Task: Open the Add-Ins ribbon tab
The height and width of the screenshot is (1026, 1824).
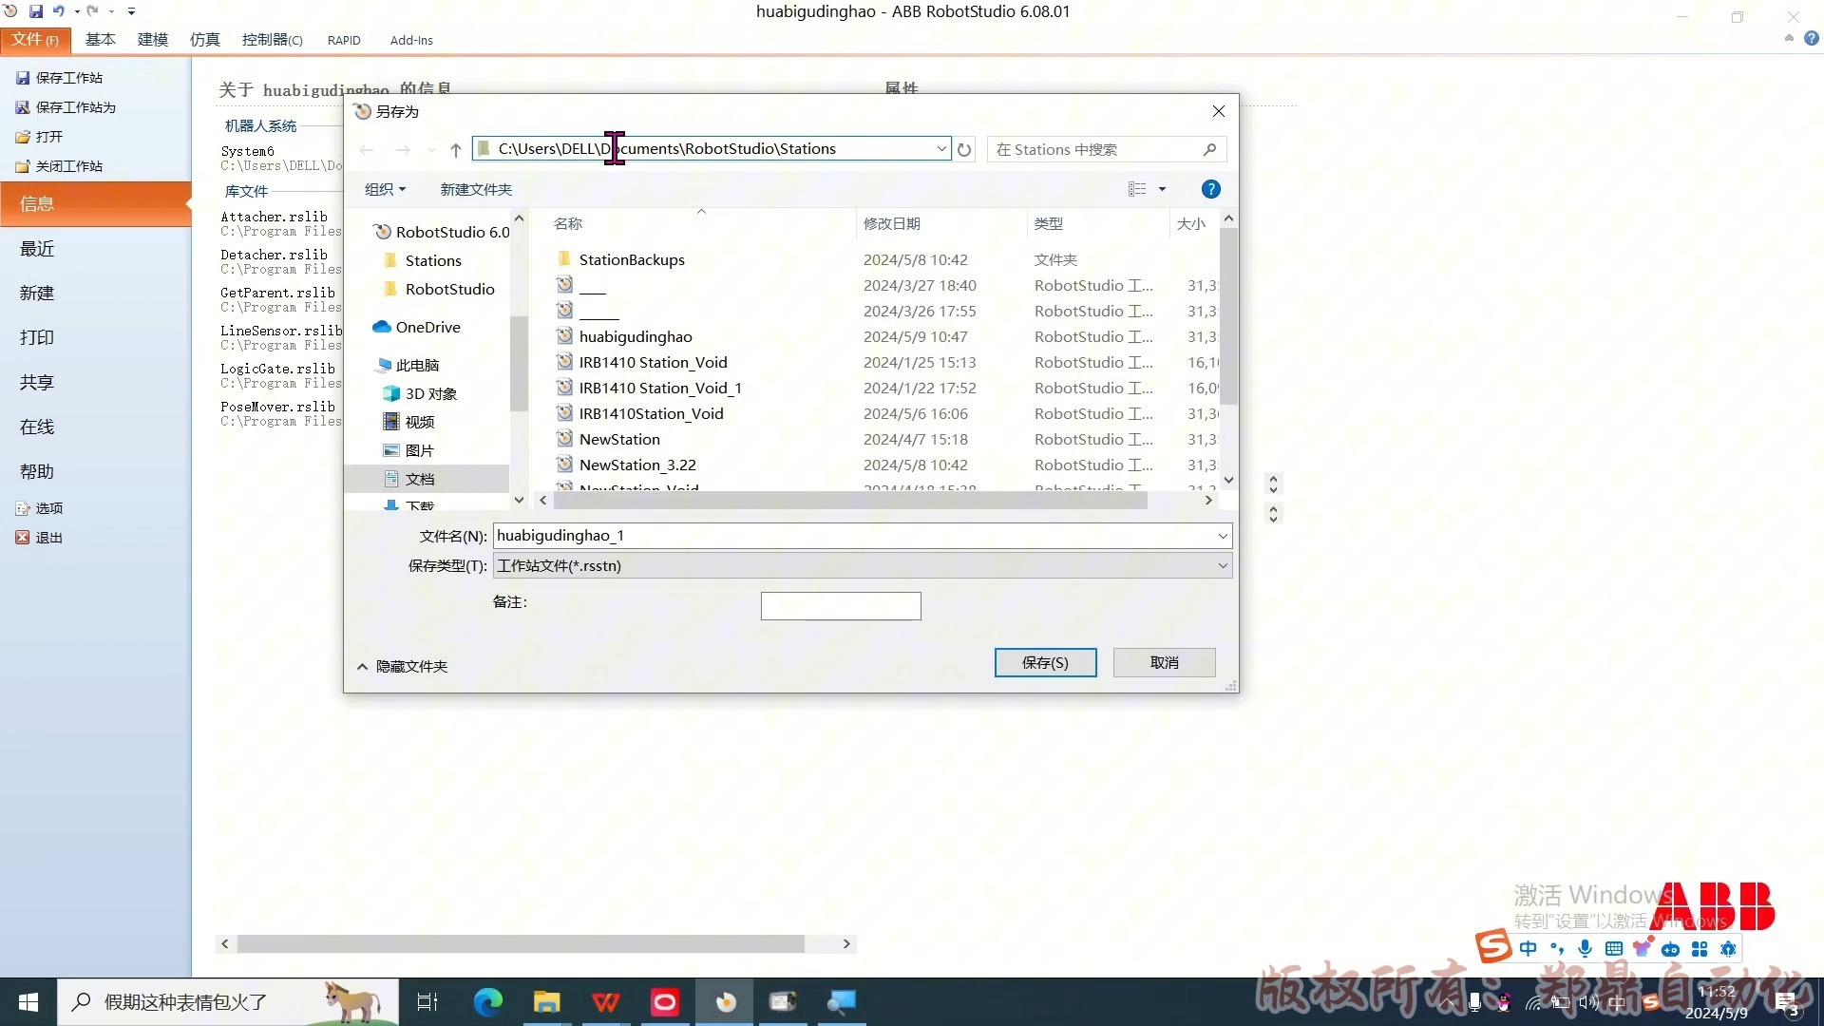Action: pos(411,40)
